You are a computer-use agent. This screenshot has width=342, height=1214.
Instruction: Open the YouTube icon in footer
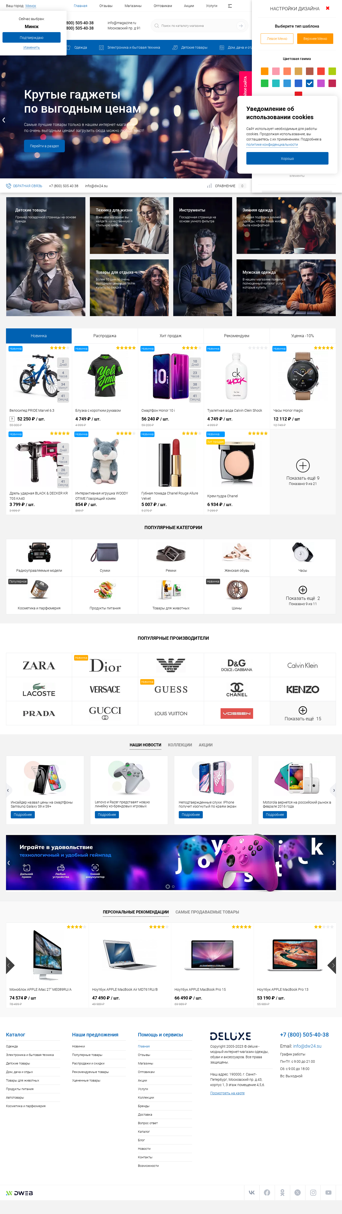[x=328, y=1192]
